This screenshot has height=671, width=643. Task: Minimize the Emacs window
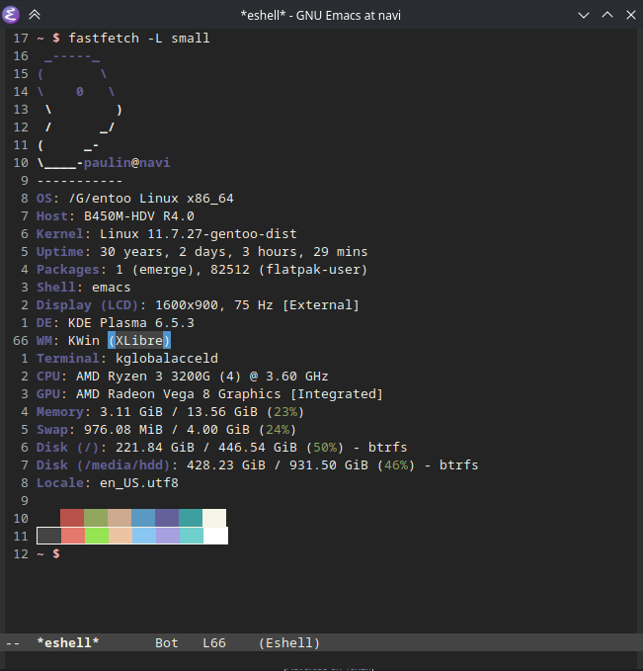coord(584,16)
